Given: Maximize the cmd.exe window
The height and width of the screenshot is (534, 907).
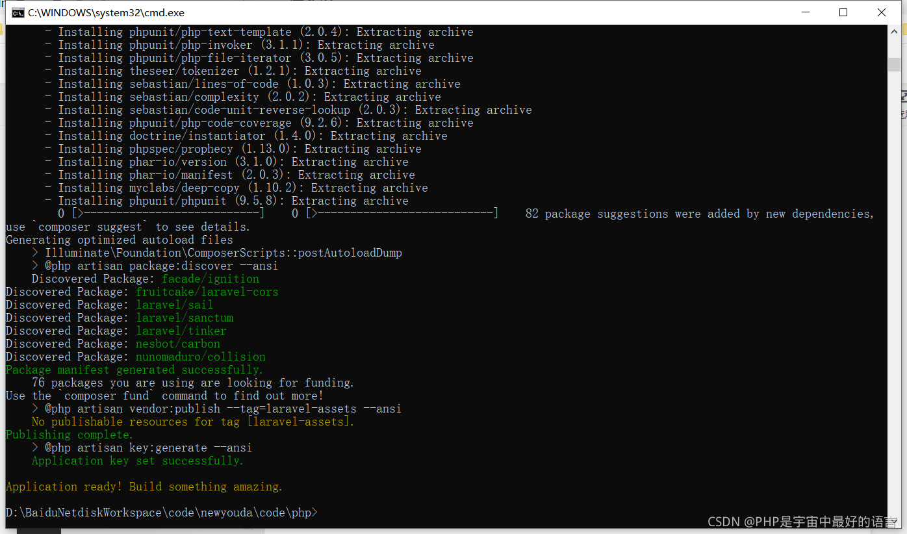Looking at the screenshot, I should coord(843,12).
